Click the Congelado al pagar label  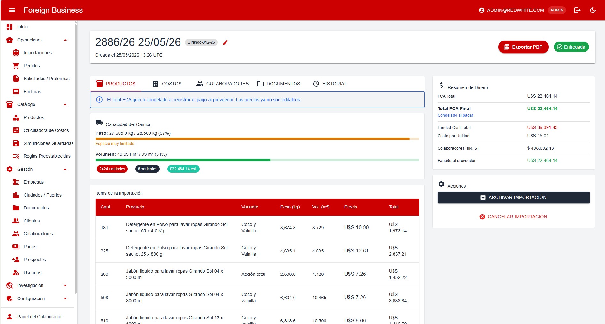[456, 115]
